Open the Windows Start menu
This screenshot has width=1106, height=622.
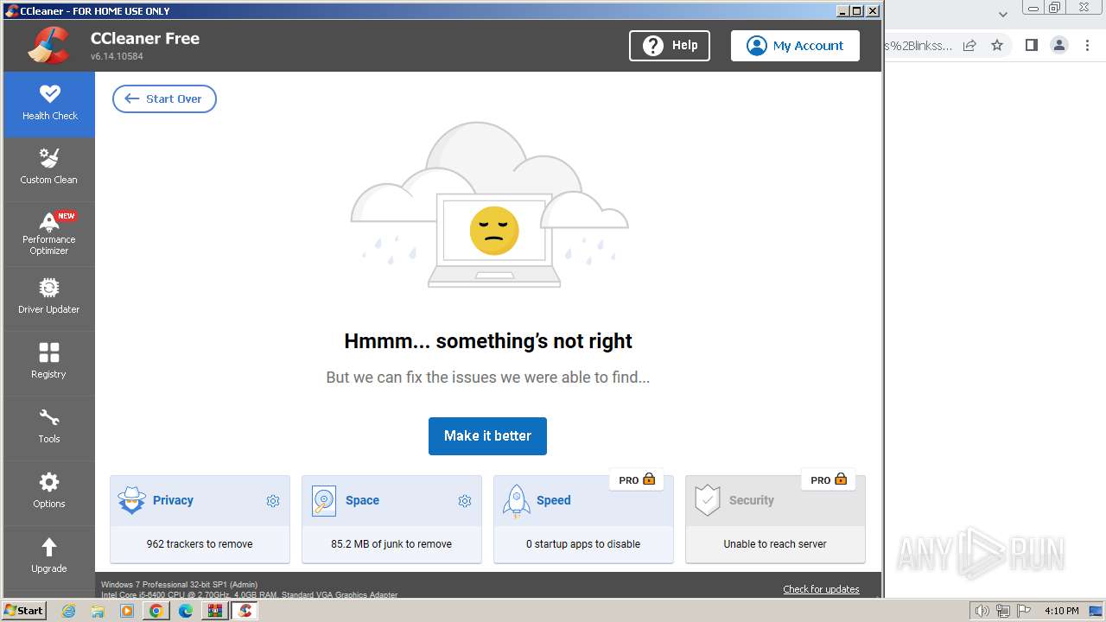(x=24, y=611)
